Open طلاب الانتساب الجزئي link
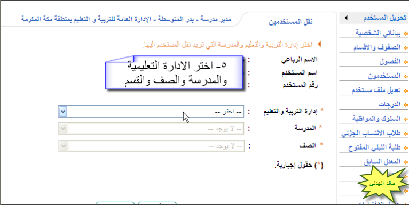 click(x=371, y=134)
